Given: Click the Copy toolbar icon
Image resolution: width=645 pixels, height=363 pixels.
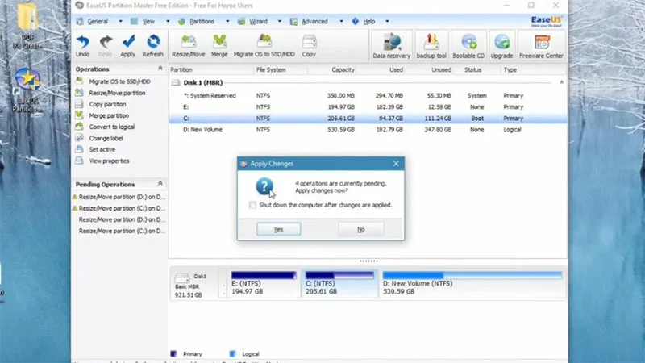Looking at the screenshot, I should click(309, 45).
